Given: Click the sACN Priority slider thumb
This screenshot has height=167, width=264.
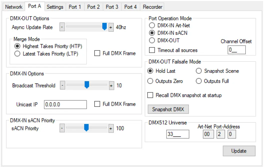Looking at the screenshot, I should pyautogui.click(x=86, y=128).
